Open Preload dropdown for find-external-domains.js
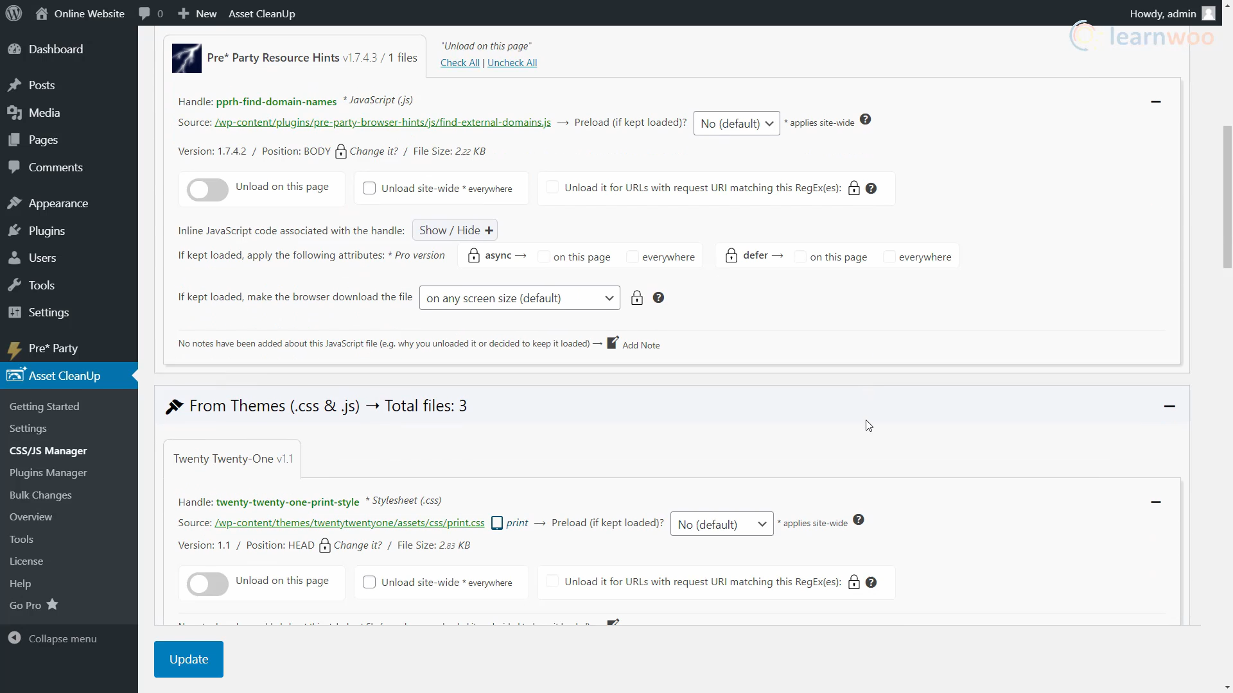 click(737, 123)
